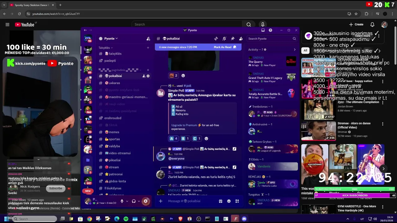Viewport: 397px width, 223px height.
Task: Open new tab plus in Chrome
Action: click(60, 5)
